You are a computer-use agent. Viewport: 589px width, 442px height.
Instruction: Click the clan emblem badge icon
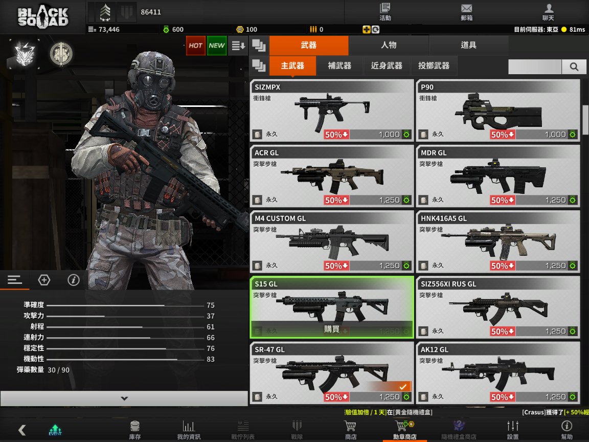coord(25,54)
